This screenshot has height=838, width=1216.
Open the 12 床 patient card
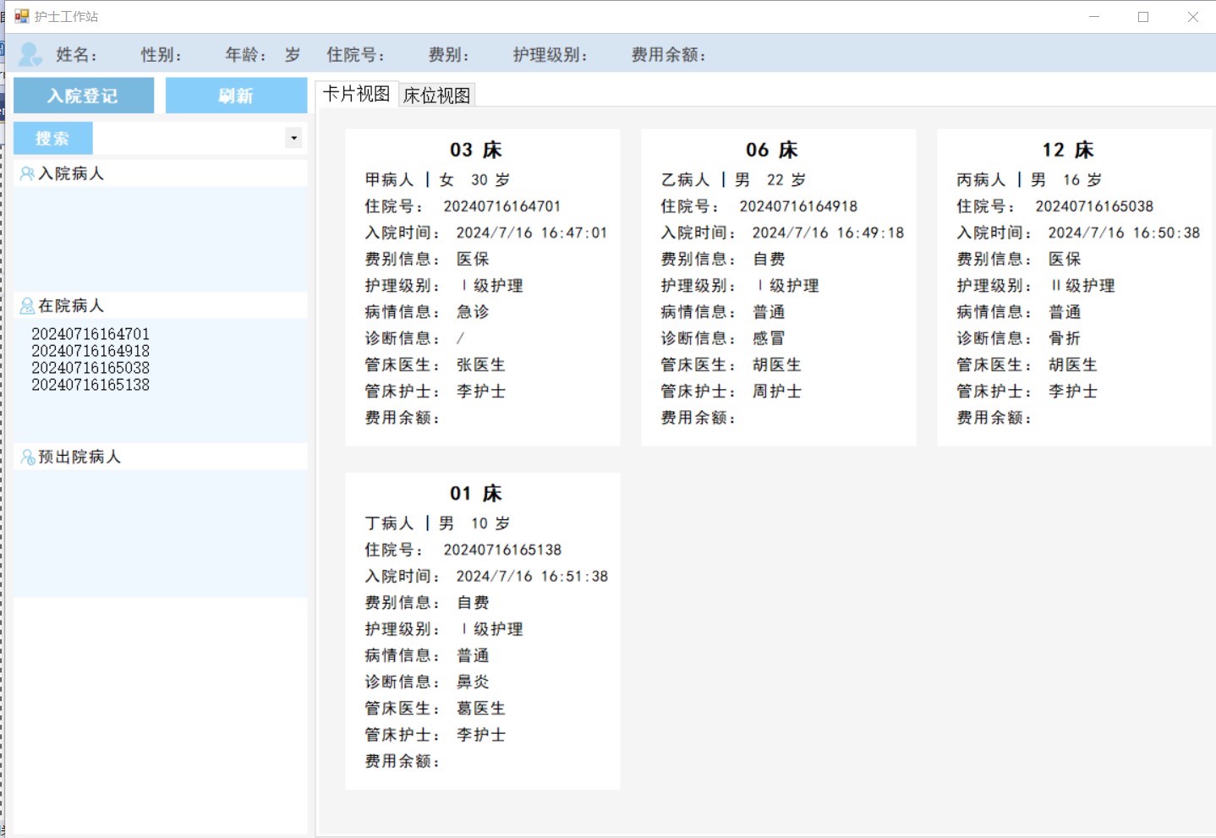click(x=1074, y=287)
